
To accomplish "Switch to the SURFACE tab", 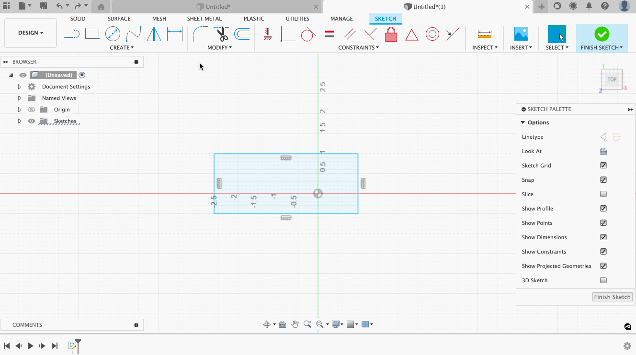I will pyautogui.click(x=119, y=19).
